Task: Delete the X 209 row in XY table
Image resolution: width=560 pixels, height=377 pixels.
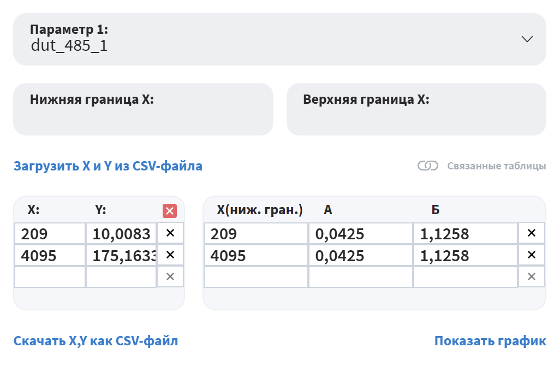Action: tap(170, 233)
